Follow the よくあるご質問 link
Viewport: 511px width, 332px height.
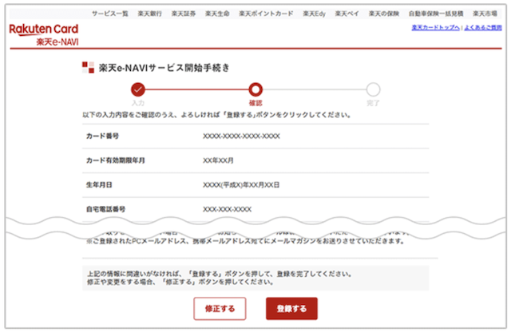[x=483, y=28]
